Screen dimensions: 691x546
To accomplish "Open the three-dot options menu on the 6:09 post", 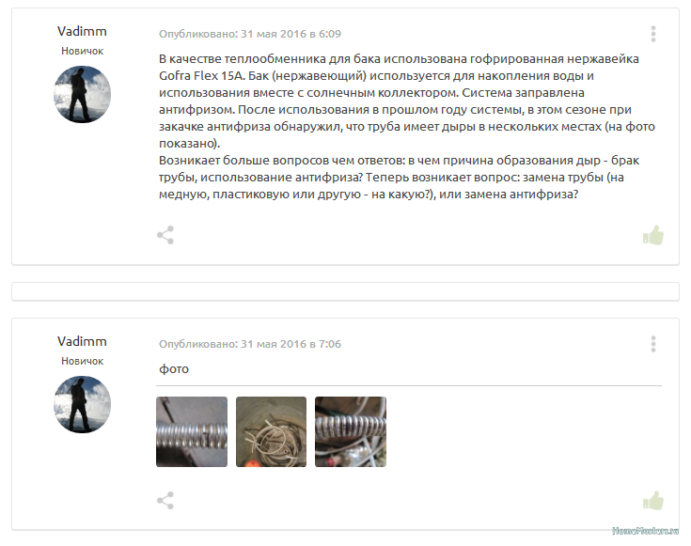I will click(653, 34).
